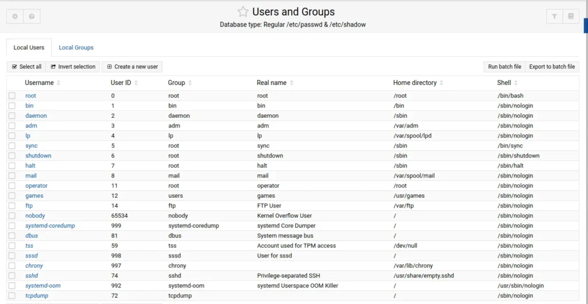Click Run batch file button

click(x=504, y=67)
